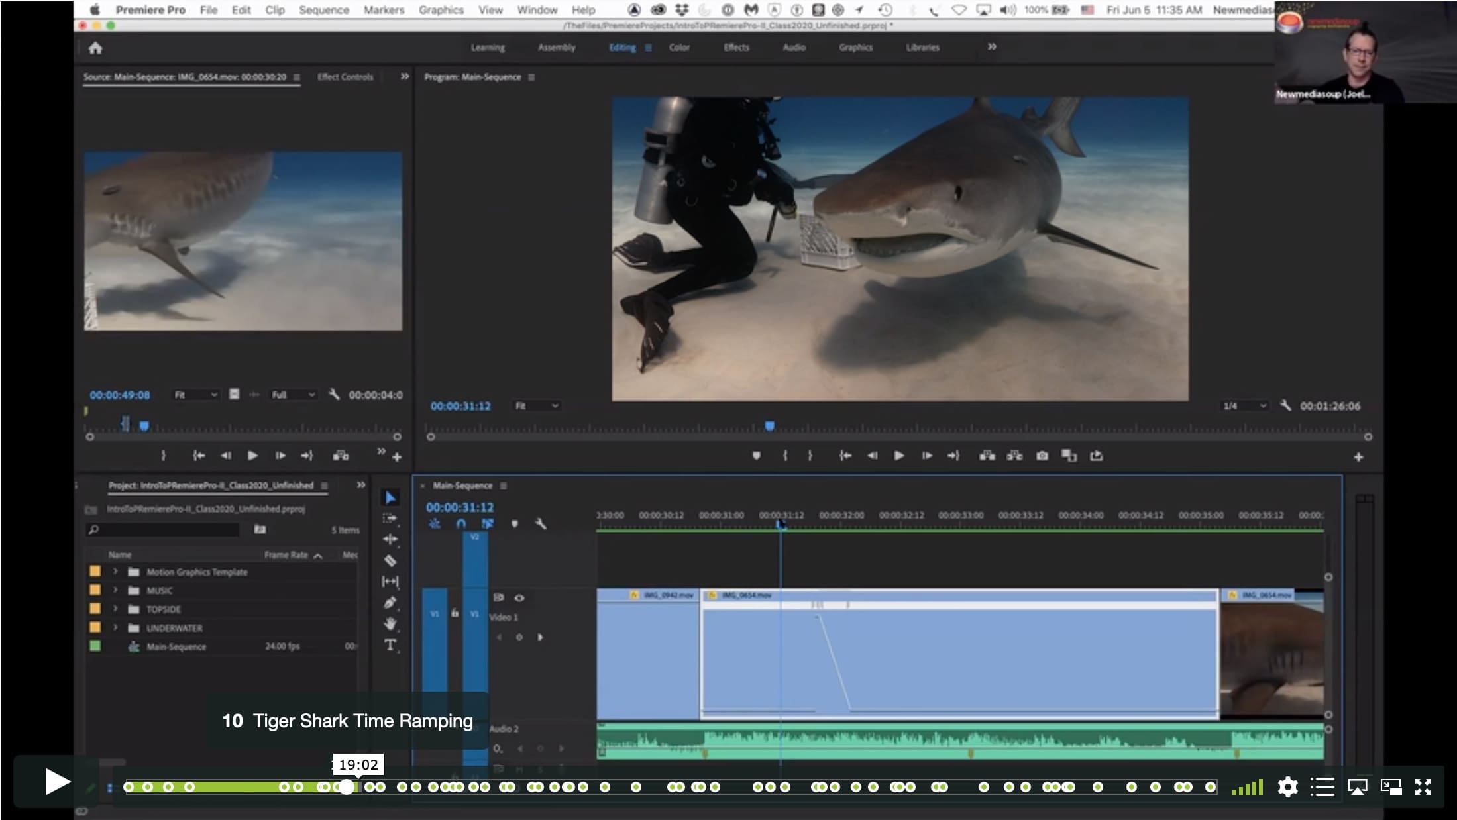Select the Track Select Forward tool

tap(390, 519)
